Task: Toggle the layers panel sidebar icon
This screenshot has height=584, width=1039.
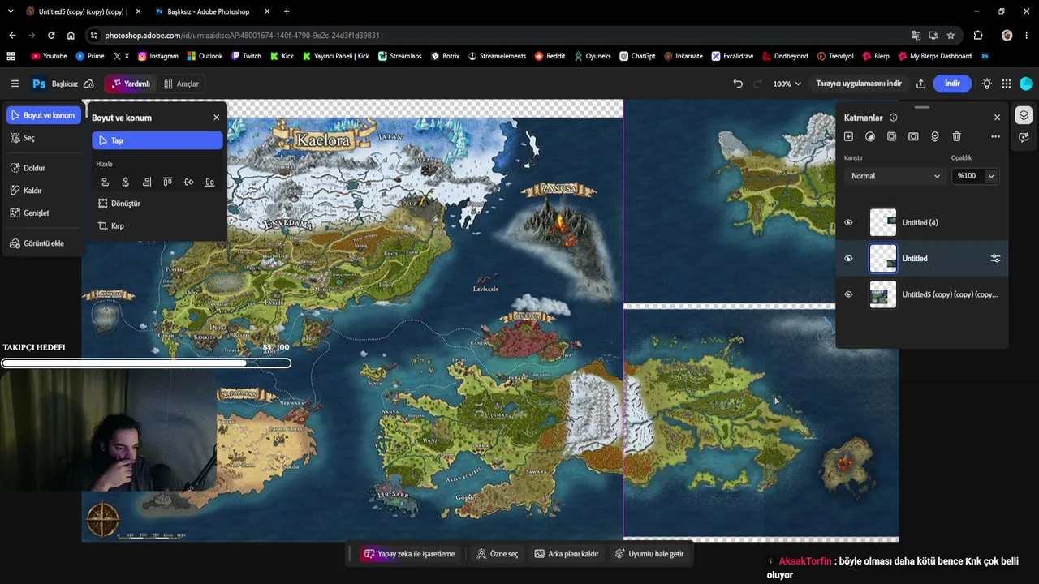Action: (x=1024, y=115)
